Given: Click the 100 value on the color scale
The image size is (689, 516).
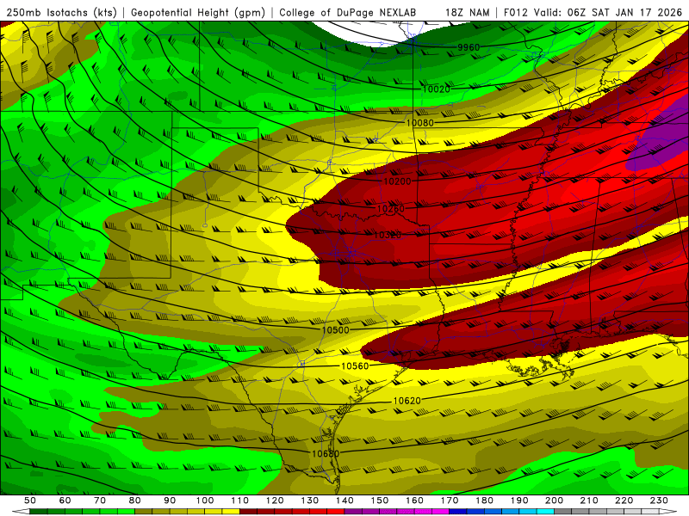Looking at the screenshot, I should 205,501.
